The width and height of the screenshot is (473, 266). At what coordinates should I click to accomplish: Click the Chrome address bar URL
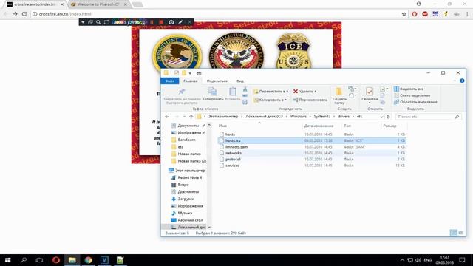tap(65, 14)
